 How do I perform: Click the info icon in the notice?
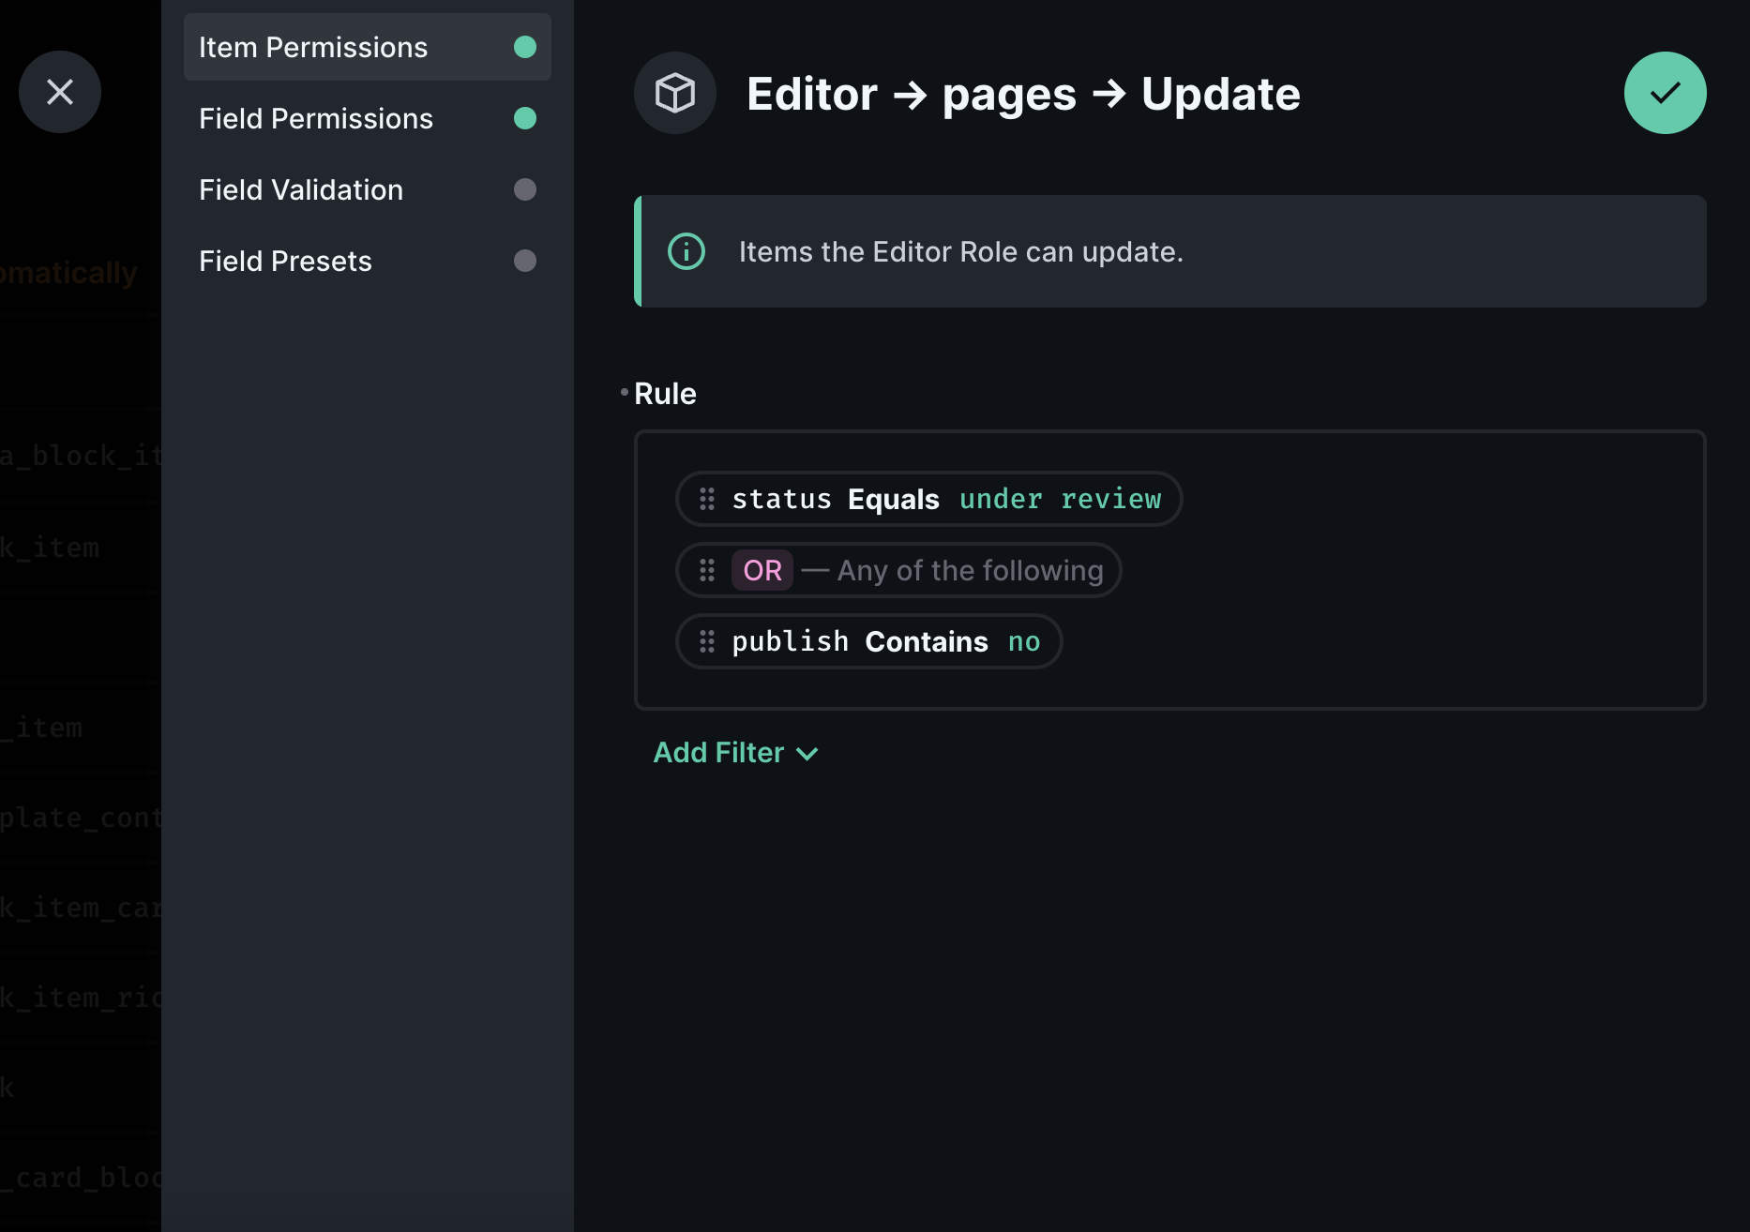click(686, 251)
